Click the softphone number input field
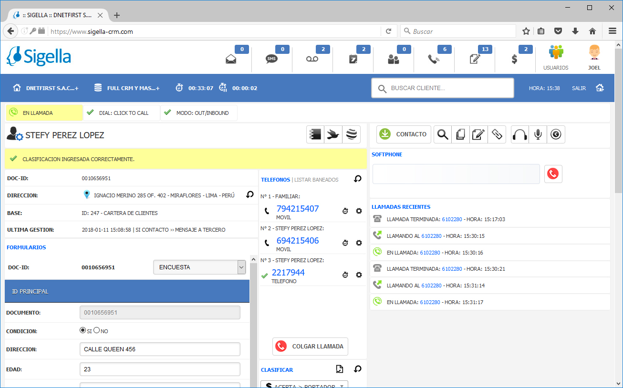 (x=456, y=174)
